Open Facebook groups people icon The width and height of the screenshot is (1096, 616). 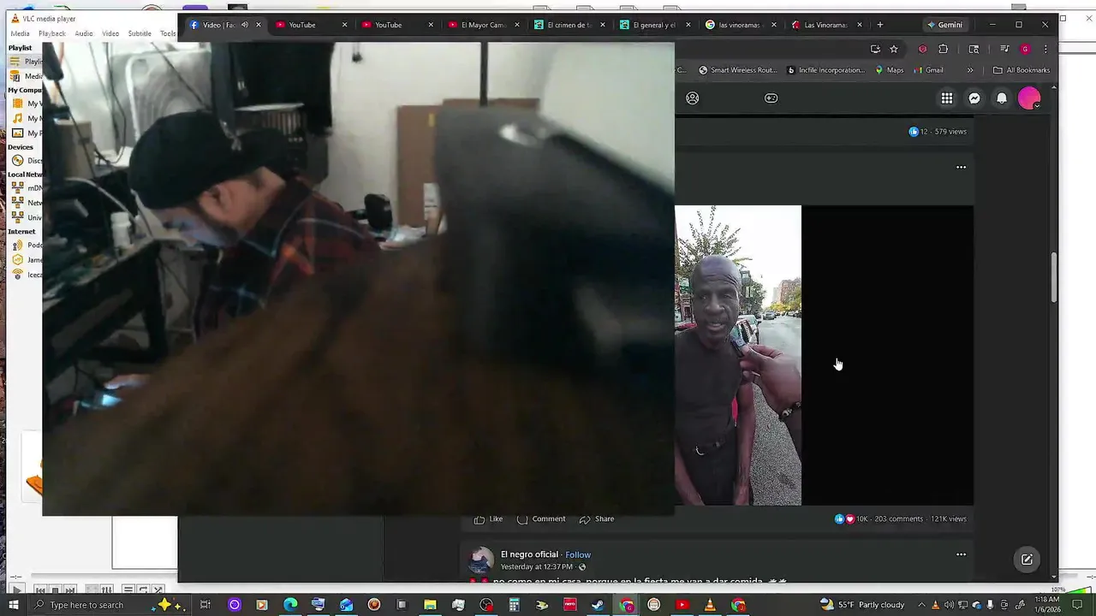pyautogui.click(x=693, y=98)
